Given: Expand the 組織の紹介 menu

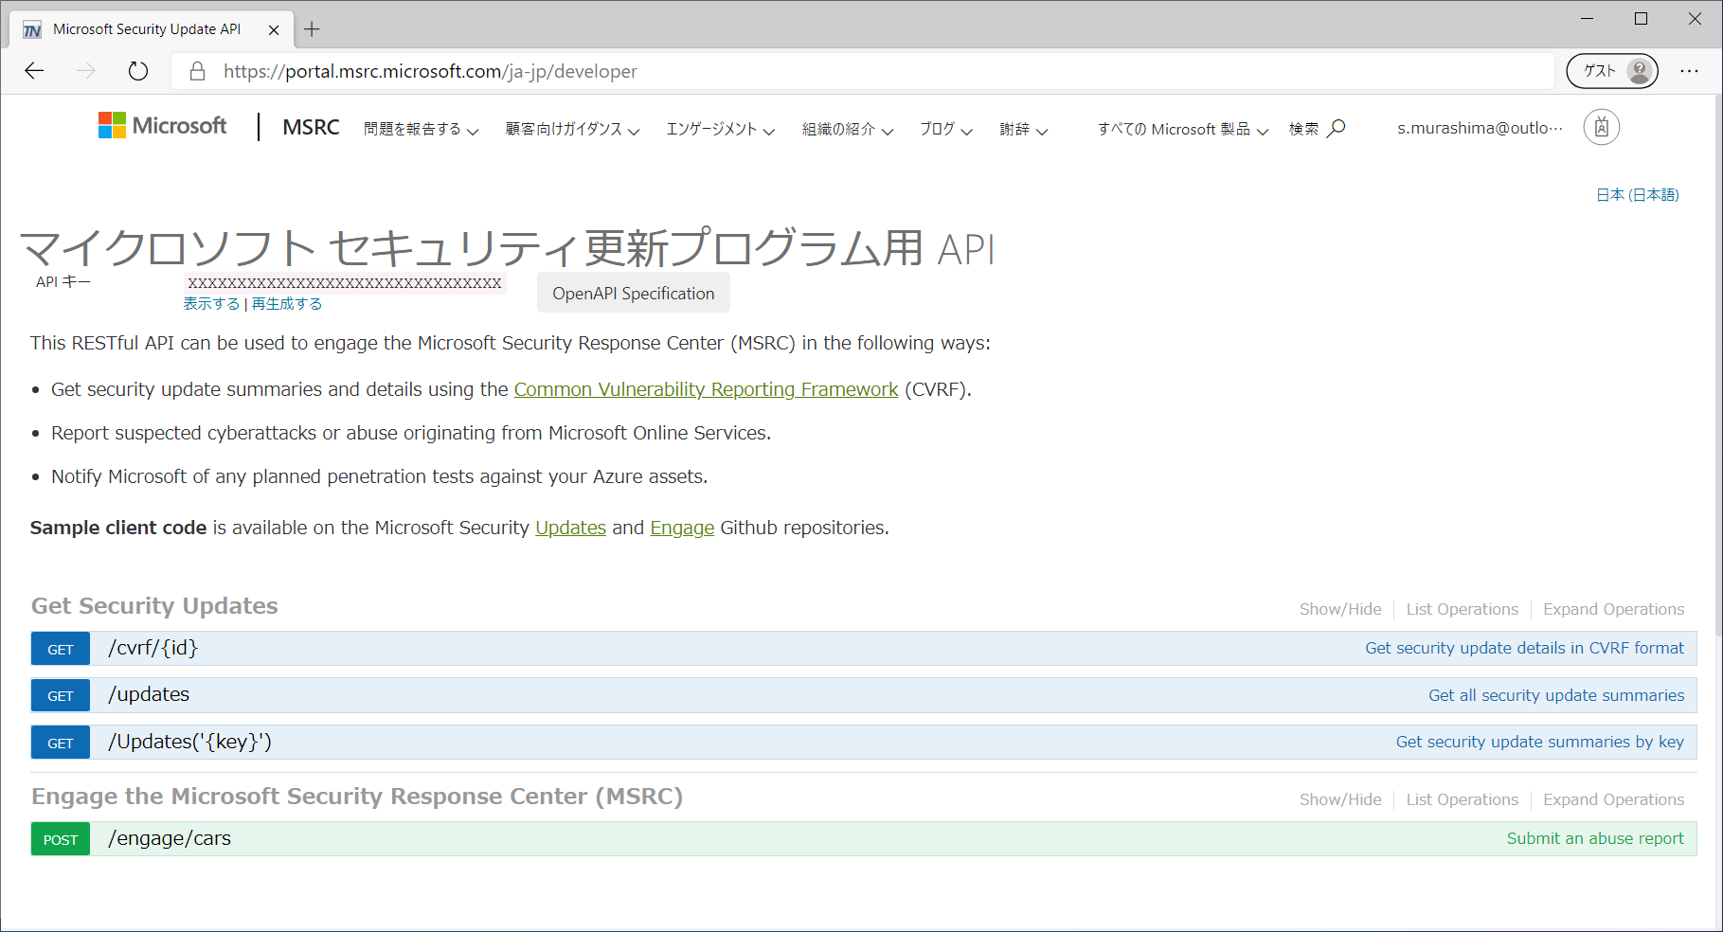Looking at the screenshot, I should click(848, 130).
